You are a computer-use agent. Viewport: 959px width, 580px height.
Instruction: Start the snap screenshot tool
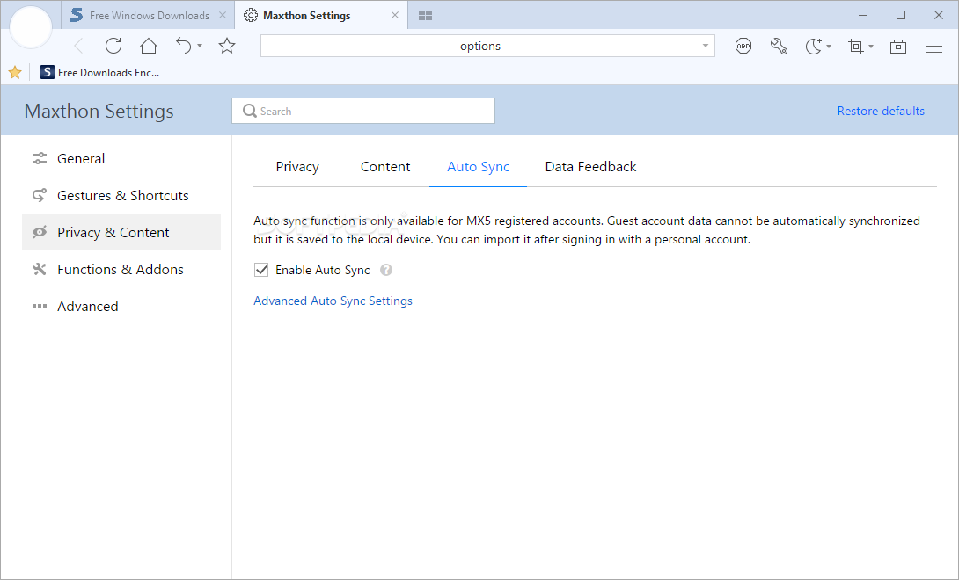(x=856, y=46)
